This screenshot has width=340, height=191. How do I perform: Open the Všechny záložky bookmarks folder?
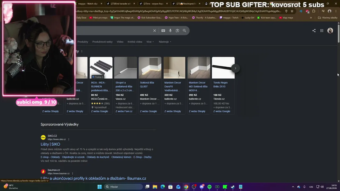pyautogui.click(x=328, y=18)
